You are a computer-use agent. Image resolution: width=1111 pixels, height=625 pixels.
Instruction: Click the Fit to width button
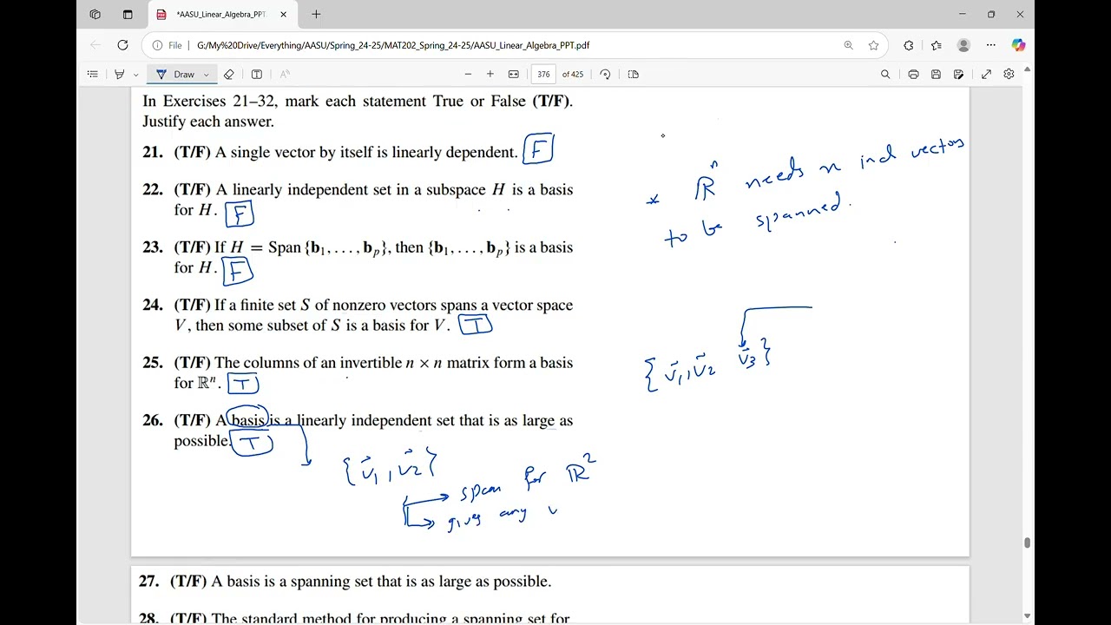click(x=514, y=75)
